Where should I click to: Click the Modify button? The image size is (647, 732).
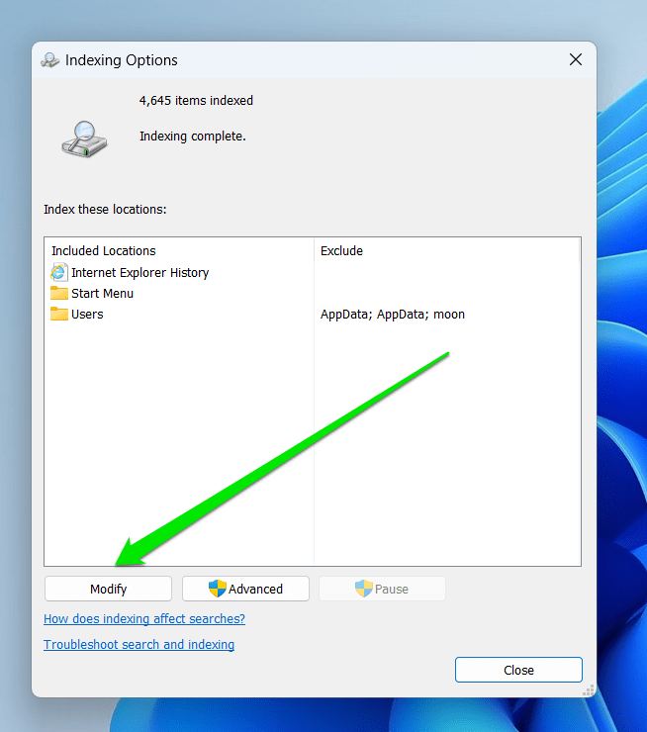(108, 589)
